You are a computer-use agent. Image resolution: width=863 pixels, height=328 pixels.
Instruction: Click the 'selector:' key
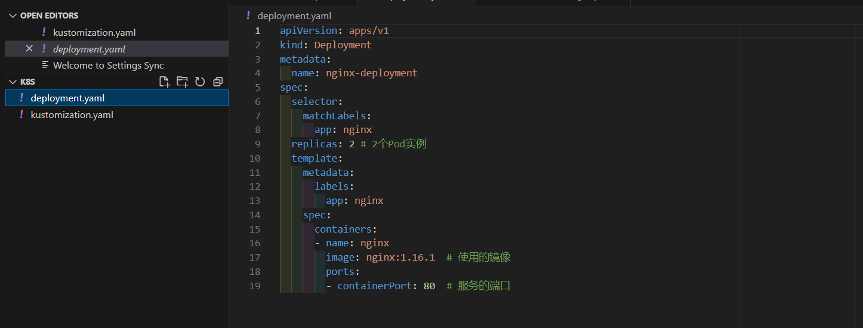[317, 101]
